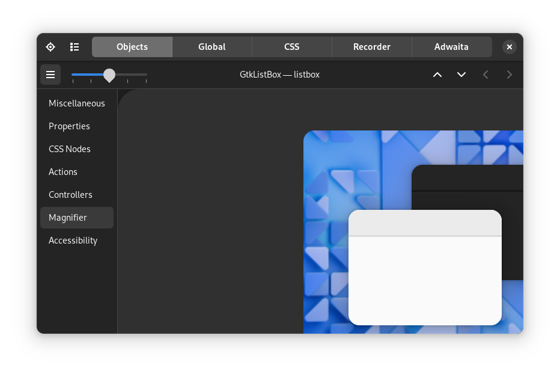Open the Actions panel
Image resolution: width=560 pixels, height=374 pixels.
63,172
